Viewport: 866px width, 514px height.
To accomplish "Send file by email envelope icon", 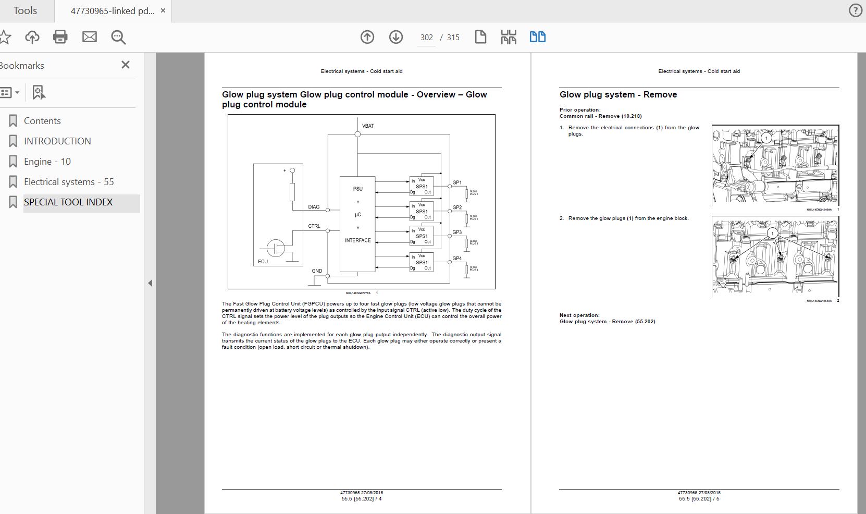I will pos(90,37).
